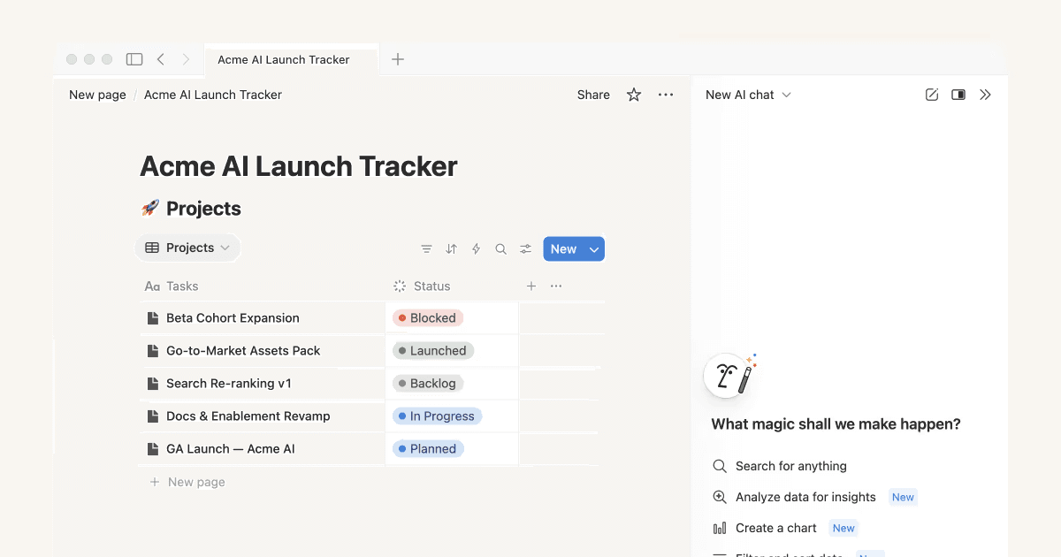Click the Blocked status tag
The image size is (1061, 557).
point(428,318)
